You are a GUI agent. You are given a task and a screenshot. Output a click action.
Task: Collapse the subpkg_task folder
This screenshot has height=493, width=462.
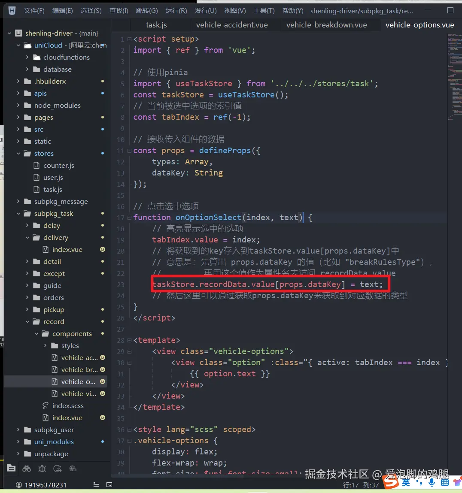click(x=18, y=214)
